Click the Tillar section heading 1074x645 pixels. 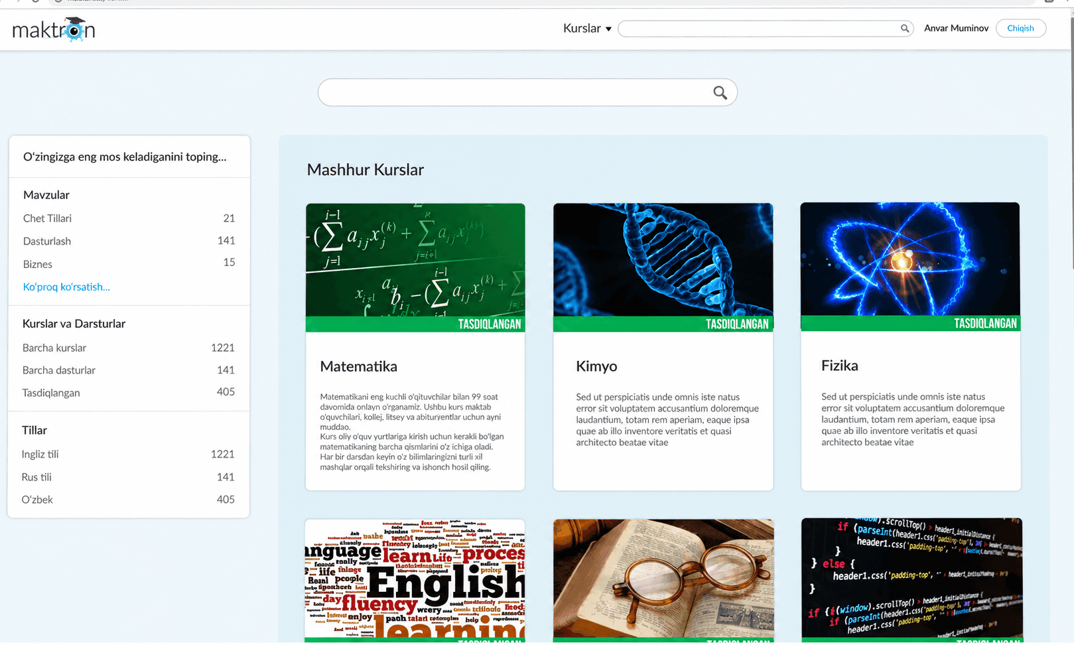34,431
